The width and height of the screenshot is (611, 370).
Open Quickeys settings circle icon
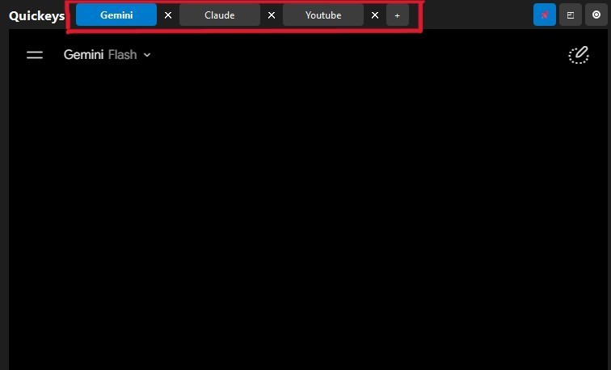(596, 15)
